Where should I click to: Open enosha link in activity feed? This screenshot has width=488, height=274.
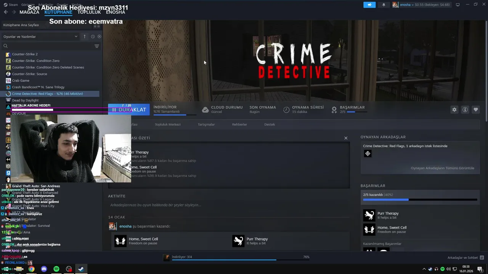pos(125,226)
